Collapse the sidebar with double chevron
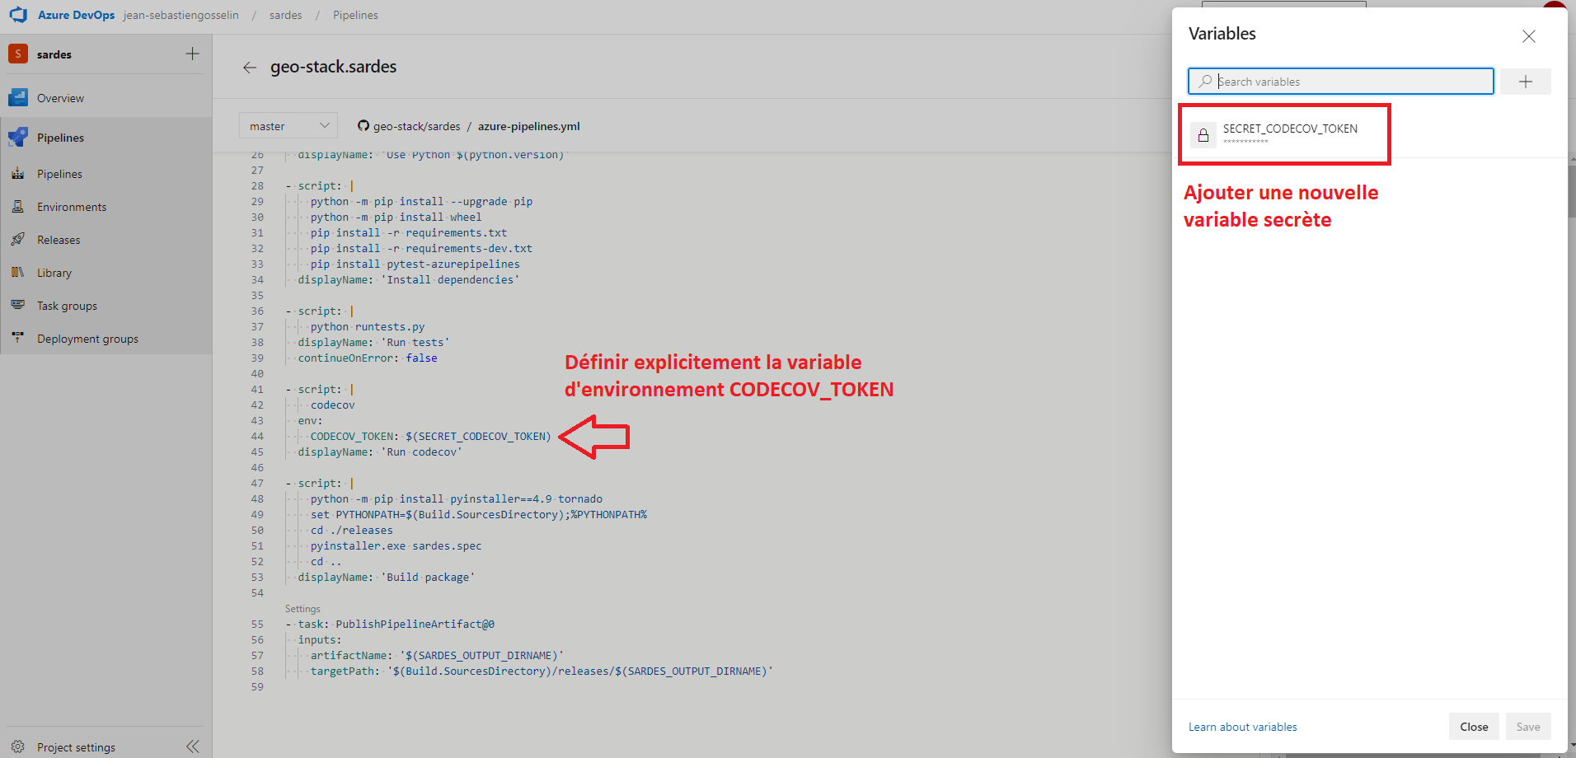This screenshot has width=1576, height=758. (x=193, y=746)
